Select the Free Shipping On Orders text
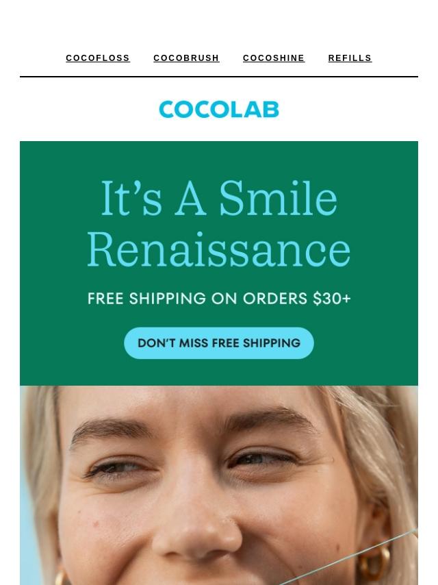The width and height of the screenshot is (438, 585). pyautogui.click(x=198, y=299)
